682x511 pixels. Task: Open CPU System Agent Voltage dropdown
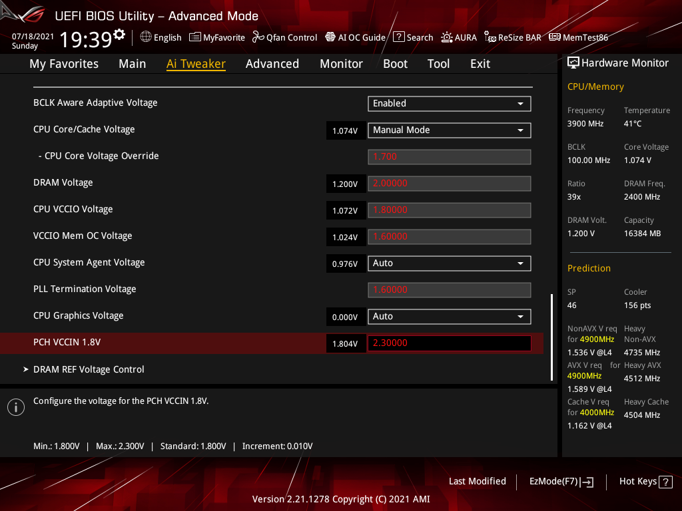point(449,263)
